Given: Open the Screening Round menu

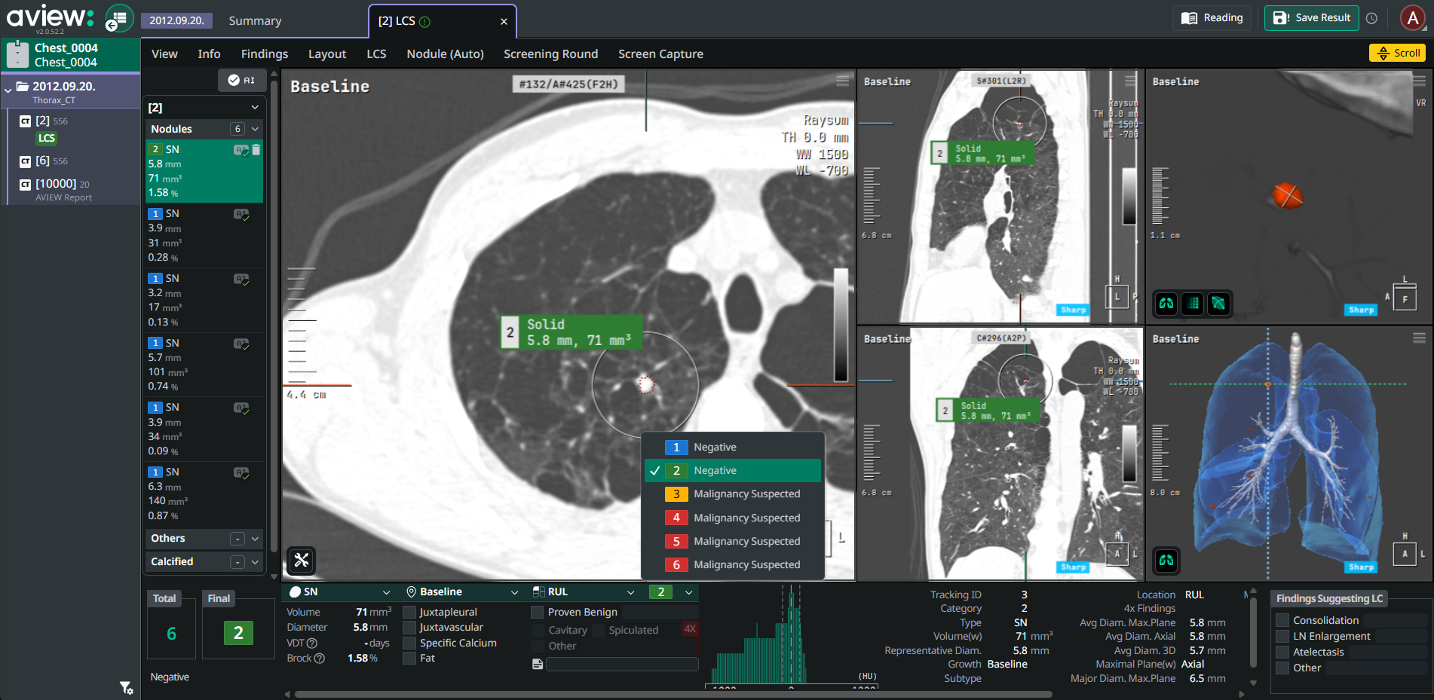Looking at the screenshot, I should pos(550,54).
